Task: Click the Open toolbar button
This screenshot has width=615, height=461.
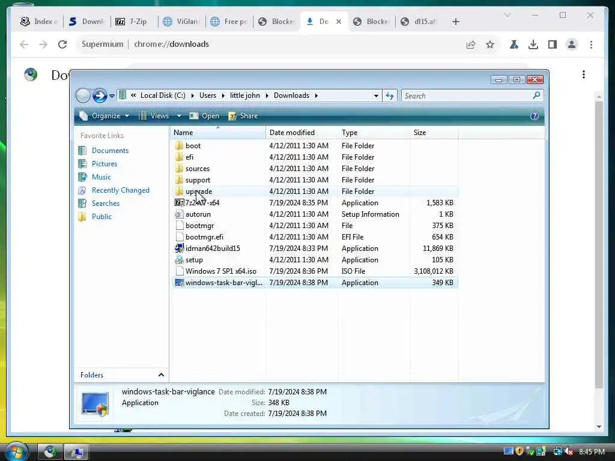Action: click(204, 116)
